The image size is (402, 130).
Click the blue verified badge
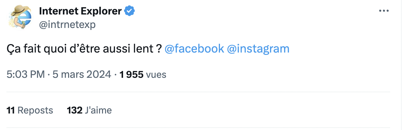[x=129, y=11]
